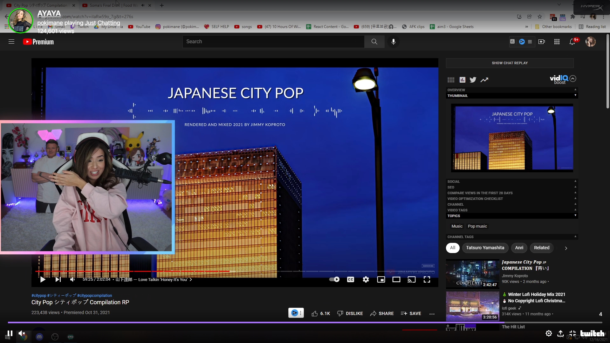Bookmark this page with the star
Screen dimensions: 610x343
tap(540, 17)
